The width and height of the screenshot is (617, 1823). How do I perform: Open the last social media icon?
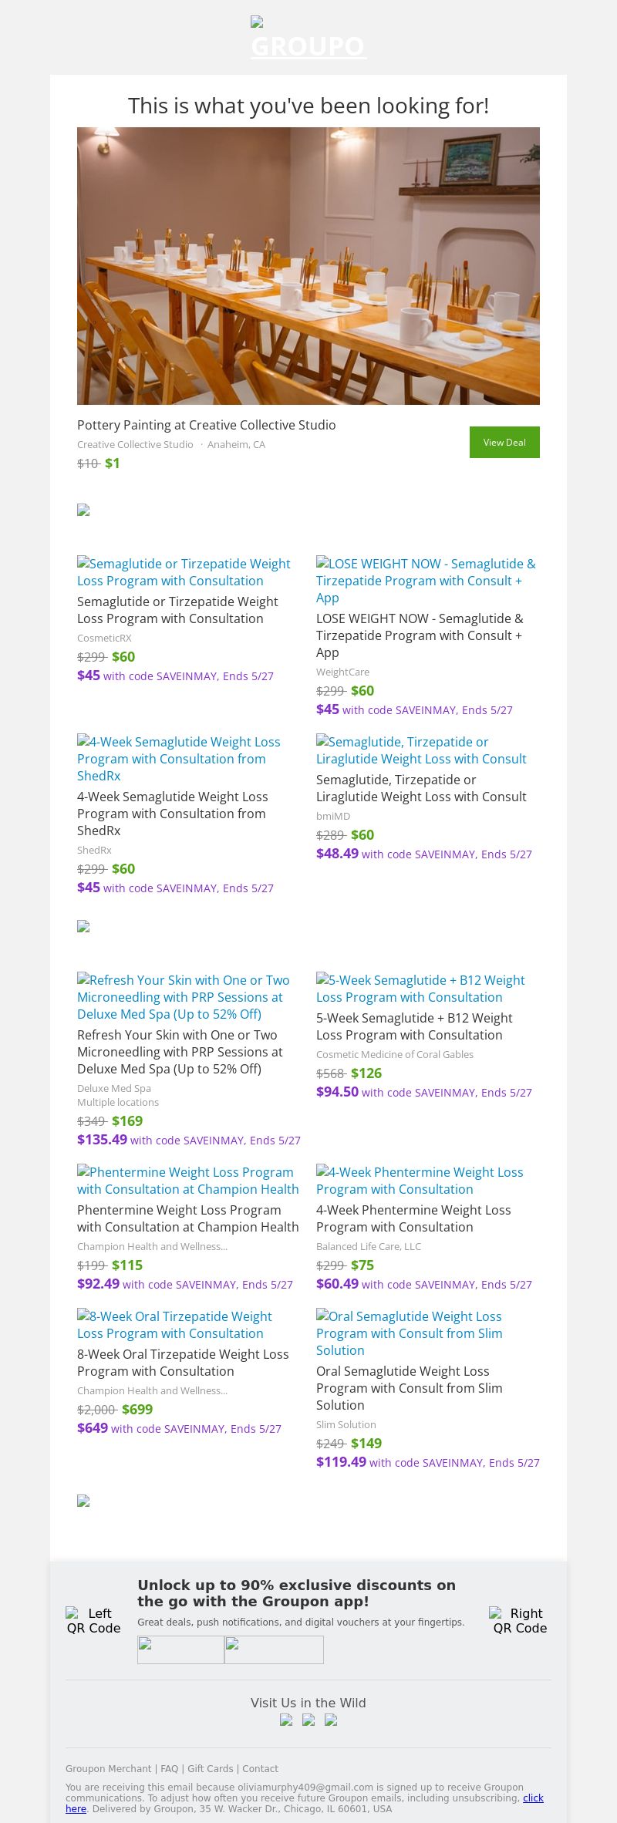(x=331, y=1720)
